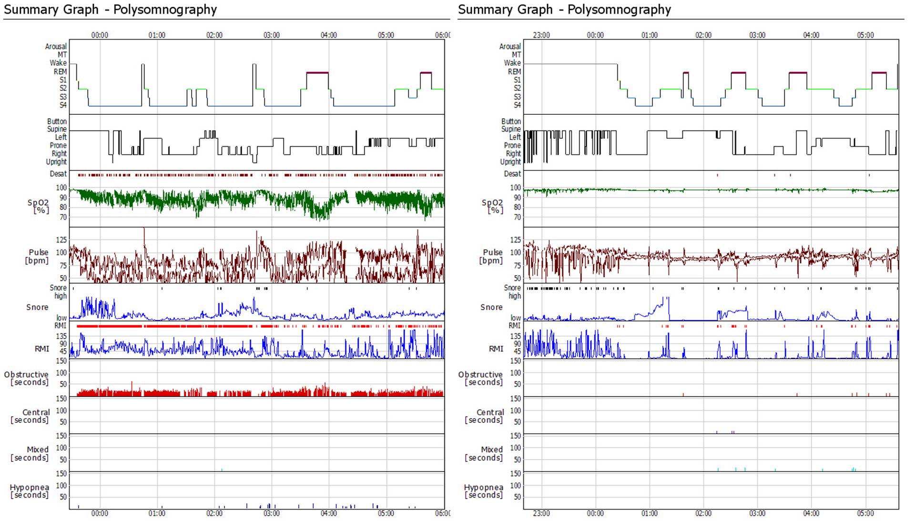
Task: Select the S2 stage label in the right graph
Action: (517, 88)
